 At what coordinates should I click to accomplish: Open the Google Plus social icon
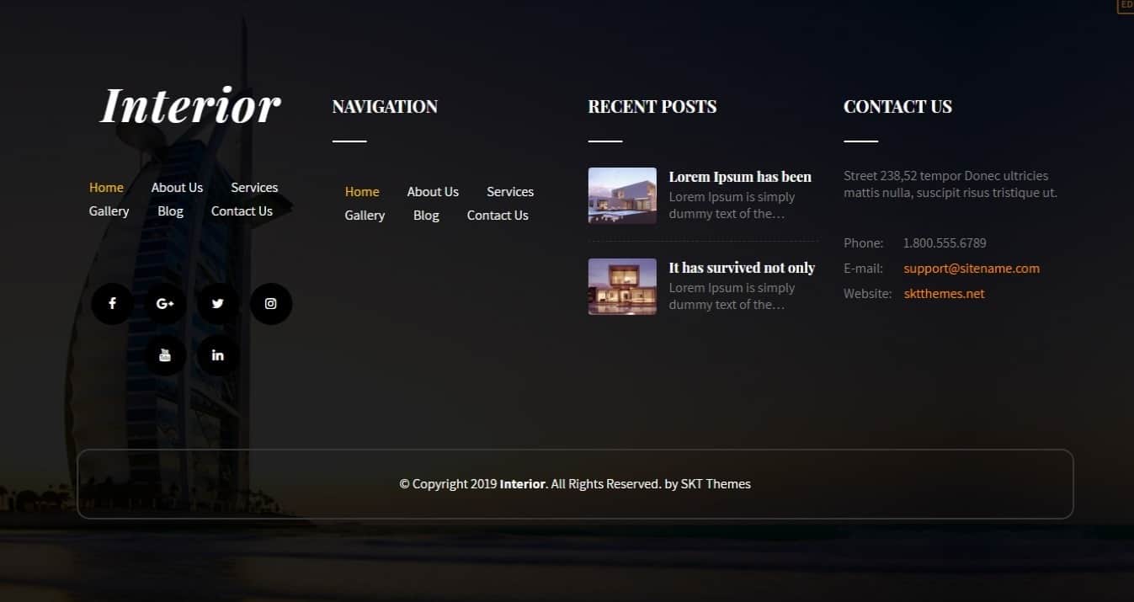pyautogui.click(x=165, y=304)
